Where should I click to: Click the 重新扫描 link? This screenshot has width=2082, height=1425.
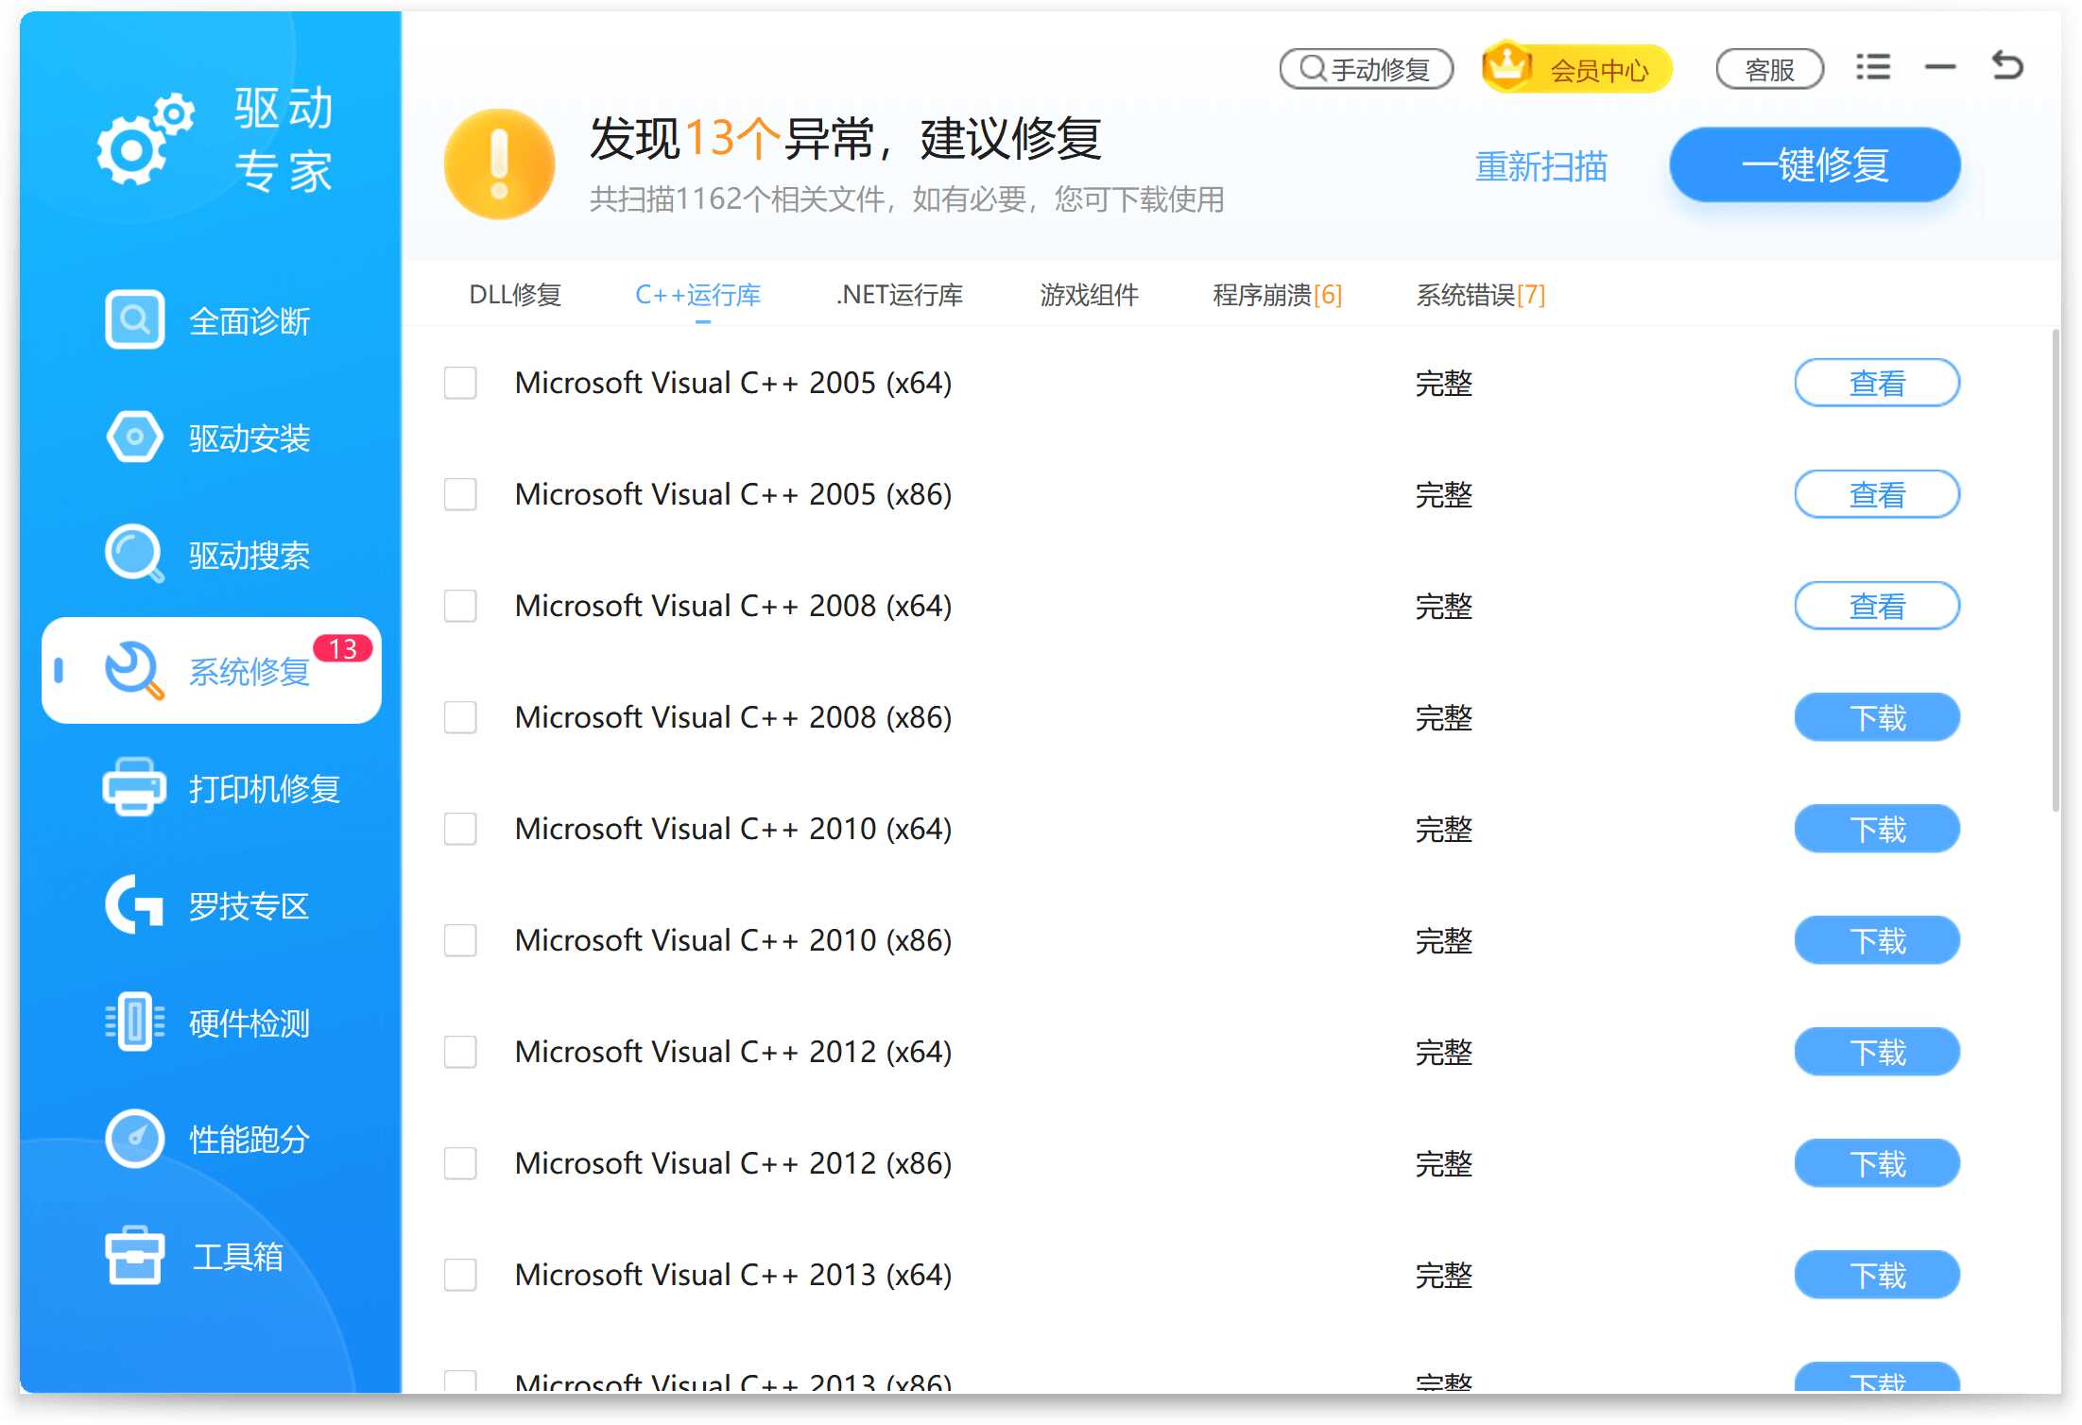click(1540, 166)
